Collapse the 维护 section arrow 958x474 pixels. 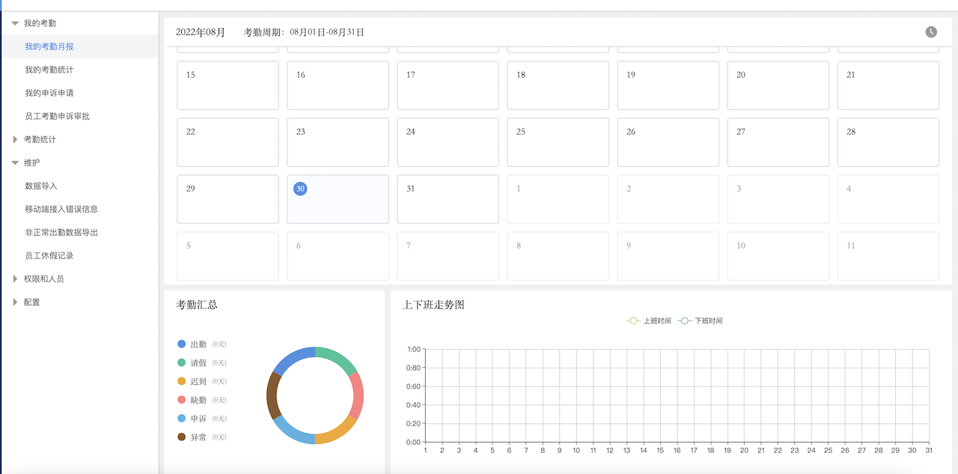click(15, 162)
